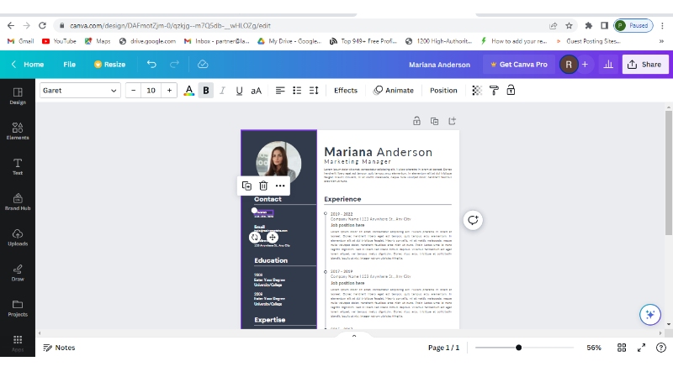The height and width of the screenshot is (377, 673).
Task: Duplicate the selected element from floating toolbar
Action: coord(246,186)
